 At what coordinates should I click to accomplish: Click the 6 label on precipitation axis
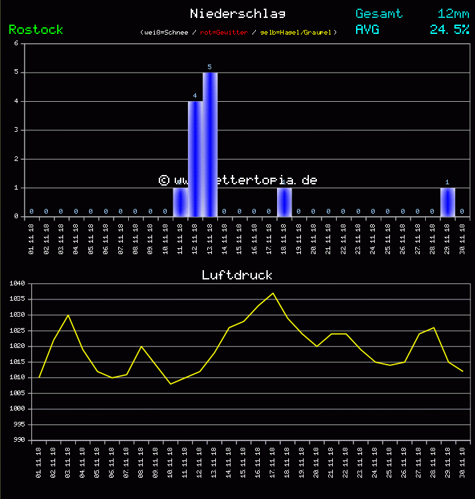point(16,44)
